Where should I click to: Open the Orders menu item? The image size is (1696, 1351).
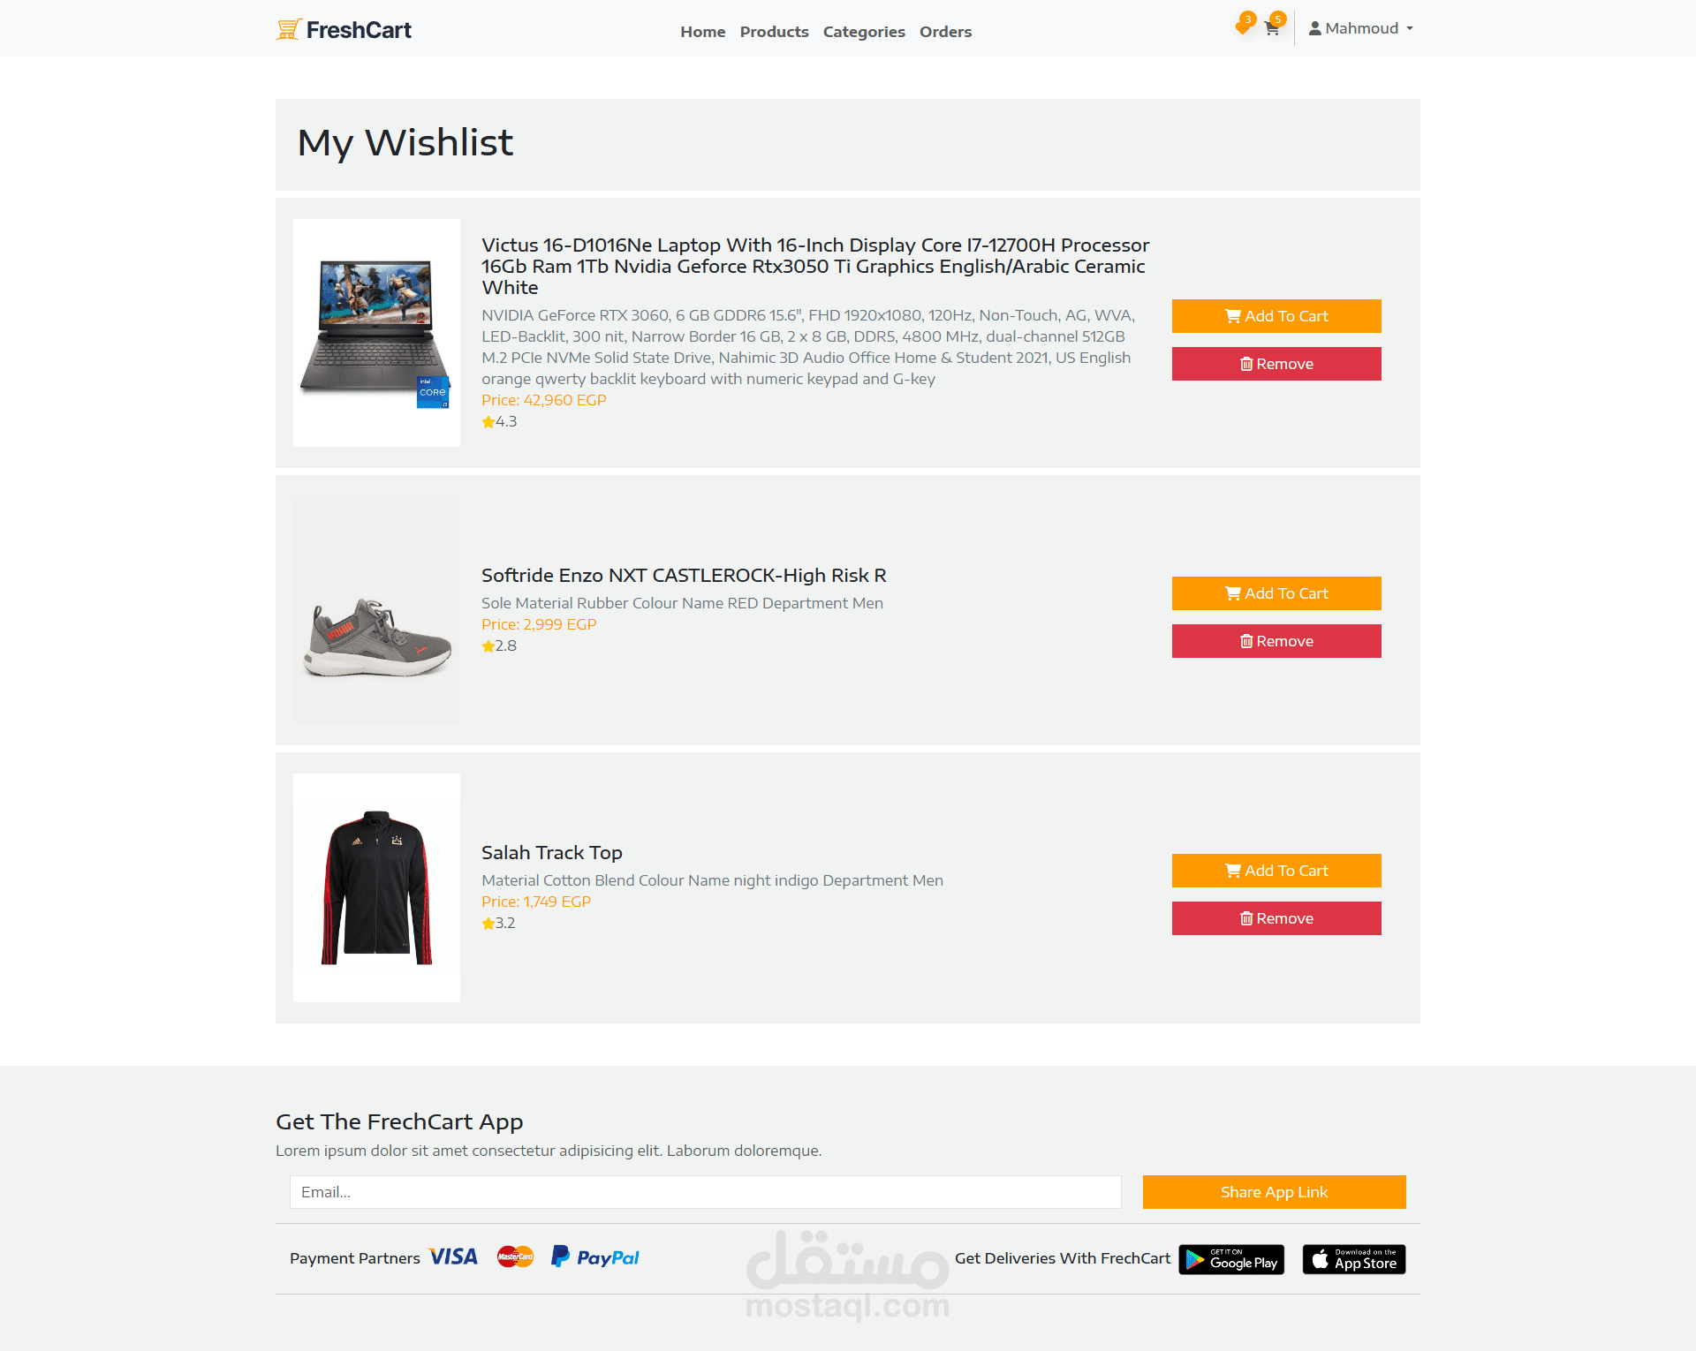click(945, 32)
